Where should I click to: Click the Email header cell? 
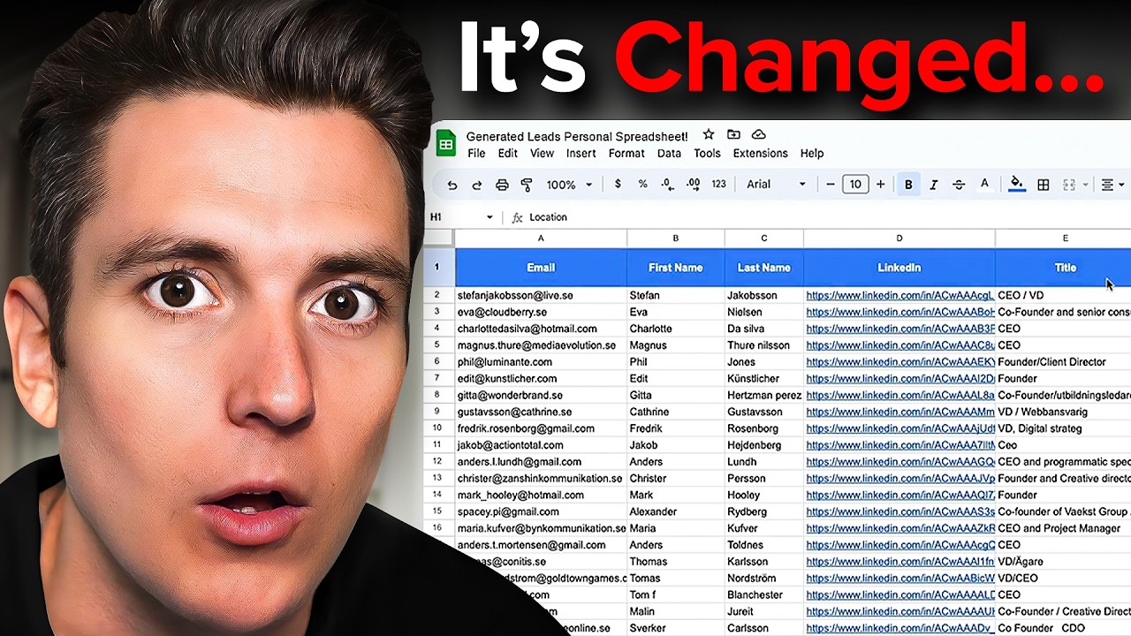click(x=541, y=268)
